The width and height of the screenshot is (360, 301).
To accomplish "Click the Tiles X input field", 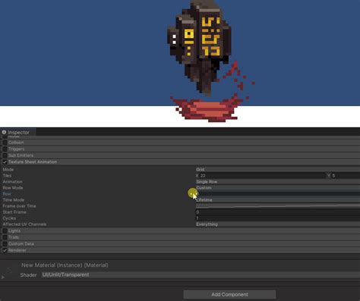I will [262, 176].
